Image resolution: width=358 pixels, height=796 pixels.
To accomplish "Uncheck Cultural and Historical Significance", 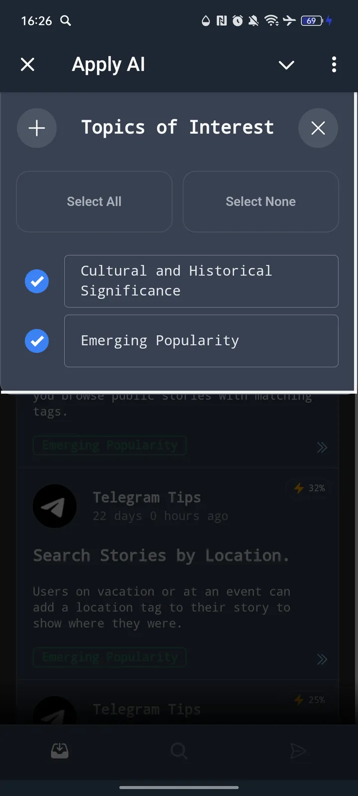I will pyautogui.click(x=37, y=281).
